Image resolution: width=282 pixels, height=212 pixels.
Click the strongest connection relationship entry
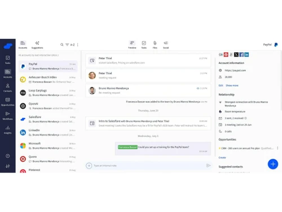pos(246,104)
